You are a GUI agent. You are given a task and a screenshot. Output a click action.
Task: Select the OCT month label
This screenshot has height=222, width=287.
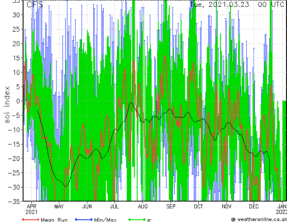pyautogui.click(x=198, y=207)
